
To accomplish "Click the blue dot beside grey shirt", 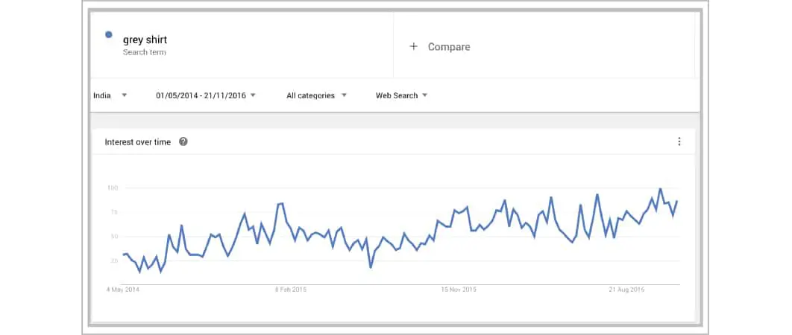I will pos(109,34).
